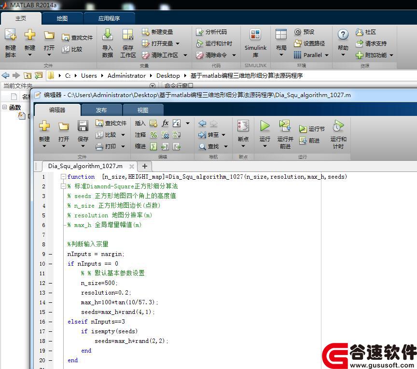The image size is (417, 369).
Task: Click Compare (比较) in main toolbar
Action: [x=72, y=49]
